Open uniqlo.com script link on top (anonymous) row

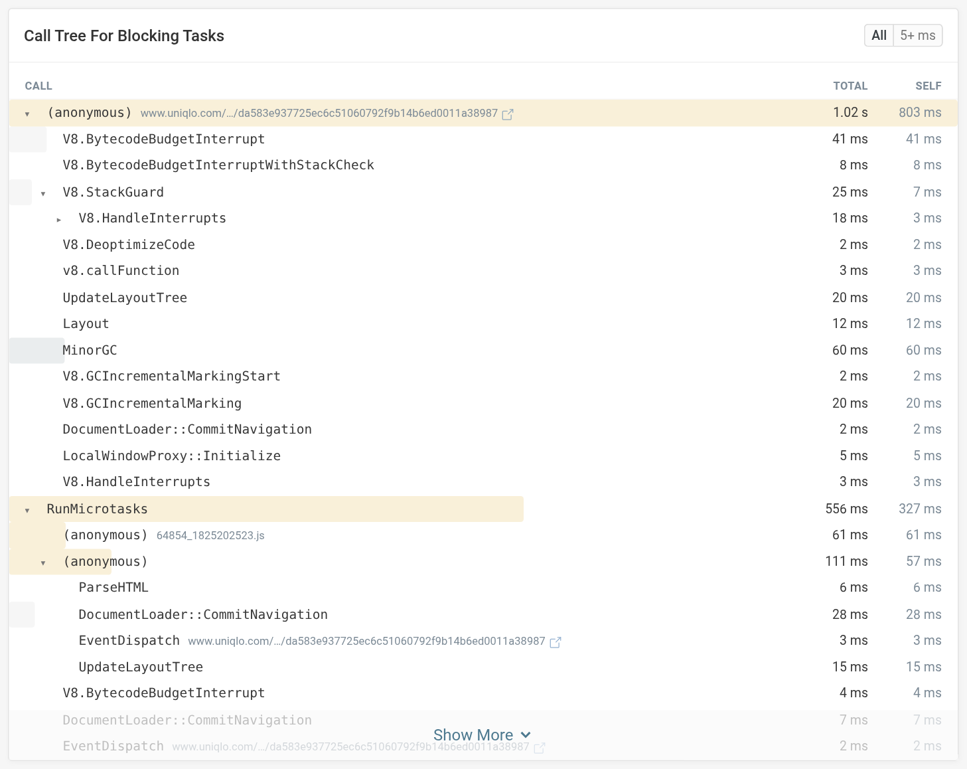[319, 113]
